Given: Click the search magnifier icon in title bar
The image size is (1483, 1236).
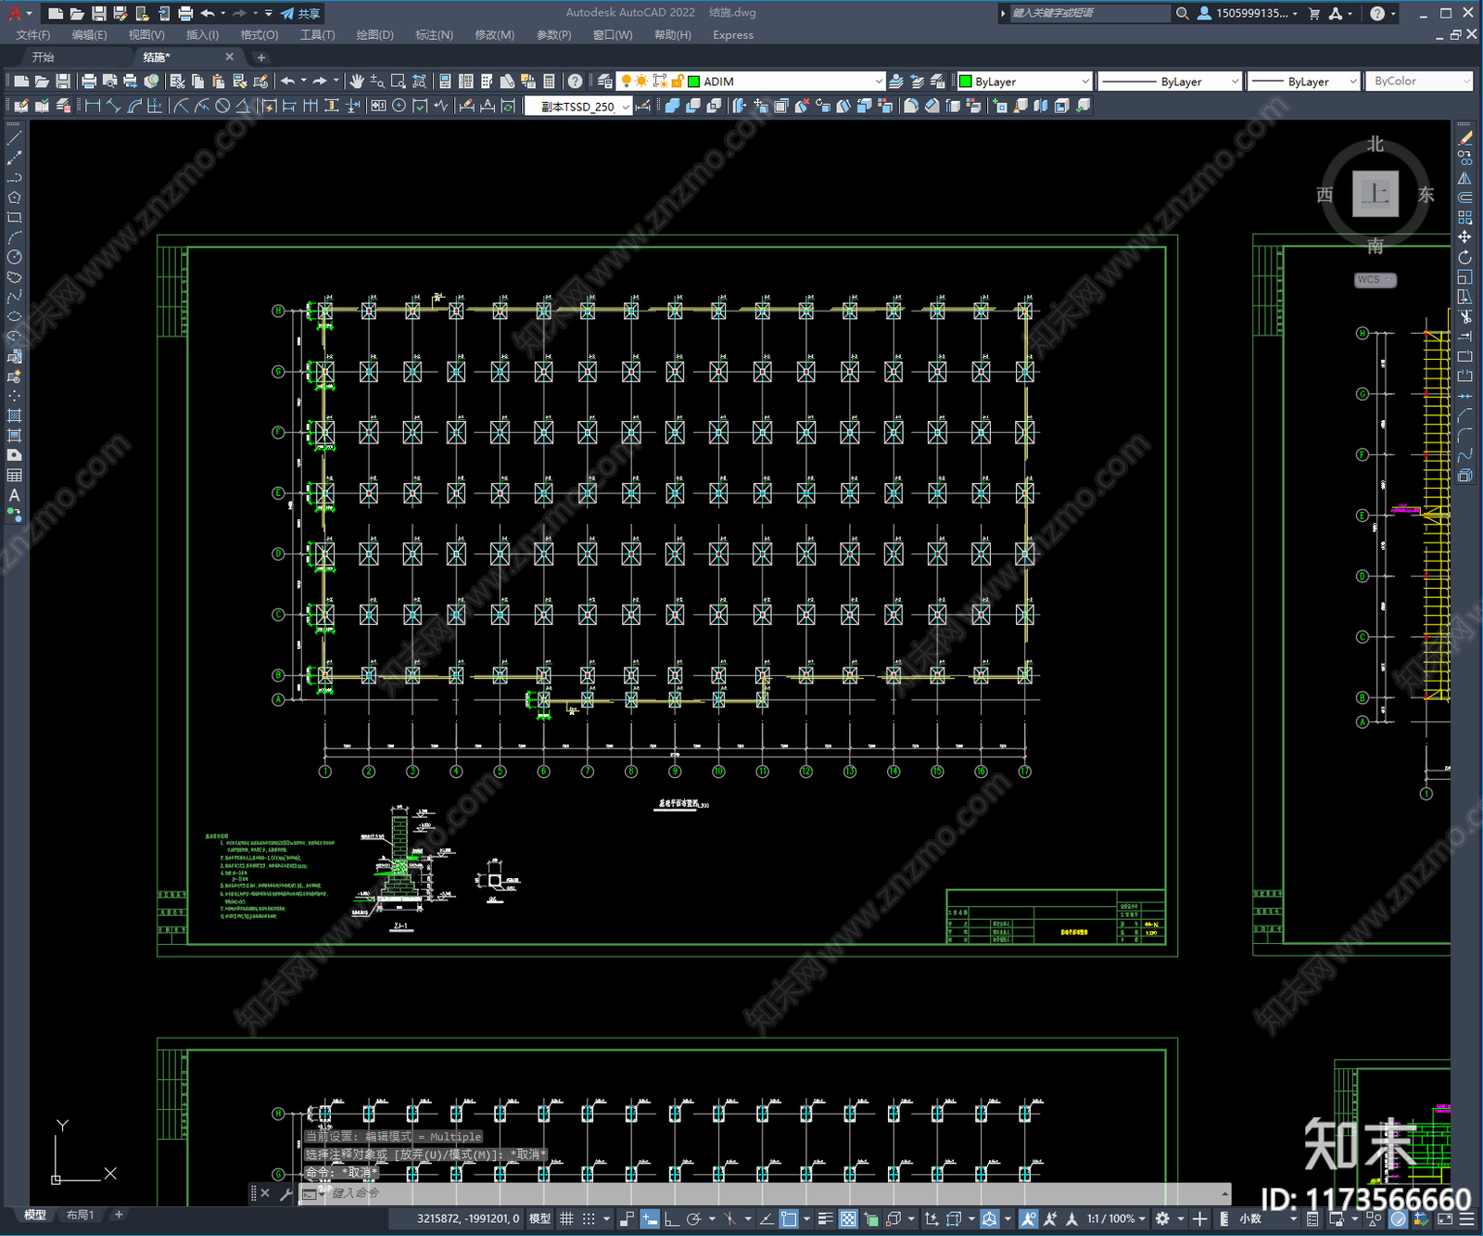Looking at the screenshot, I should click(1183, 13).
